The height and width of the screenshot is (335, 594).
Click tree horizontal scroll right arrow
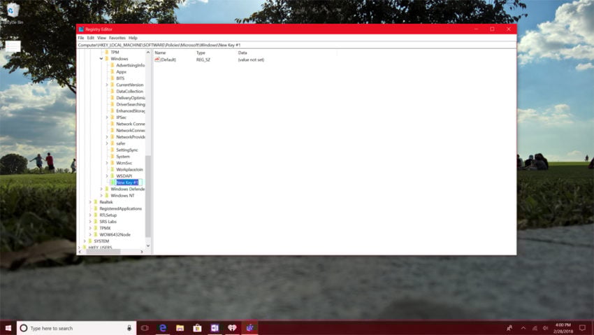point(142,252)
